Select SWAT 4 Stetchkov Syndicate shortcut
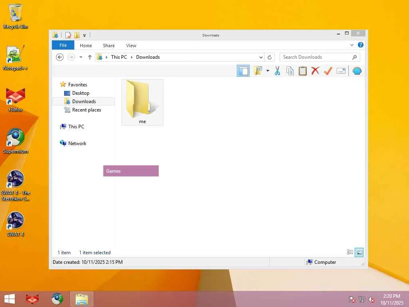 16,185
